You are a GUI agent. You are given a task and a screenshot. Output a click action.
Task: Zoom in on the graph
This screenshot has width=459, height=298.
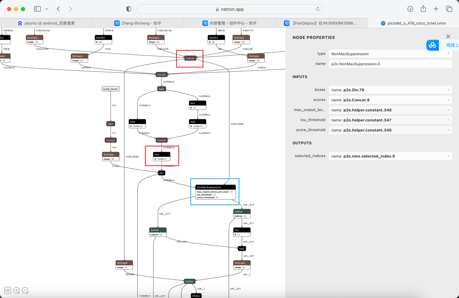[x=16, y=290]
